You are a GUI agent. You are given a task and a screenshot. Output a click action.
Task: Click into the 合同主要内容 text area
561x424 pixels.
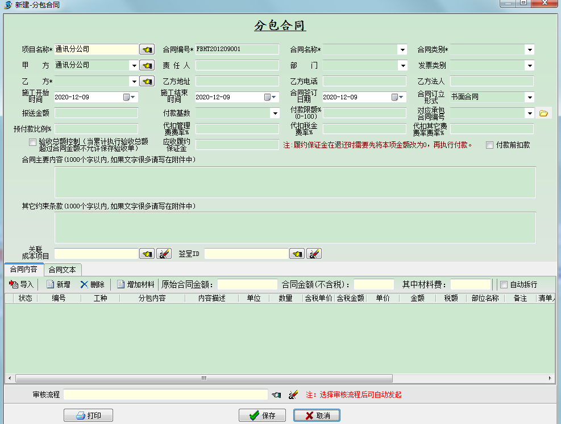coord(294,182)
